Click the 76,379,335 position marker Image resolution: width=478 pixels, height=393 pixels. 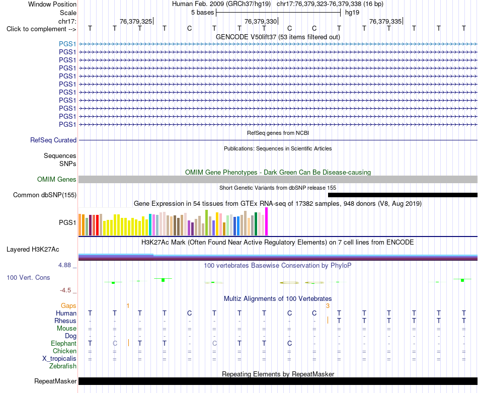pos(385,21)
